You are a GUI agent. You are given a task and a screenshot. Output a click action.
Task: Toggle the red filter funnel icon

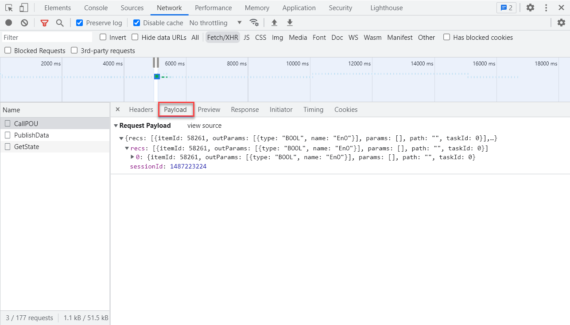pos(44,23)
